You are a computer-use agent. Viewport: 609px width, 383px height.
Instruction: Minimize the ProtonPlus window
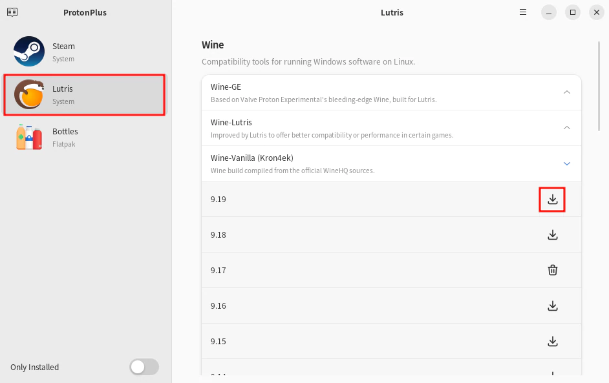pos(548,12)
